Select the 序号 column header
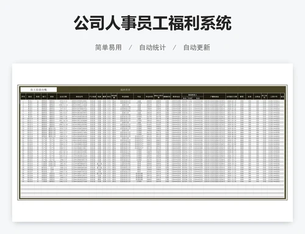305x234 pixels. pyautogui.click(x=23, y=97)
